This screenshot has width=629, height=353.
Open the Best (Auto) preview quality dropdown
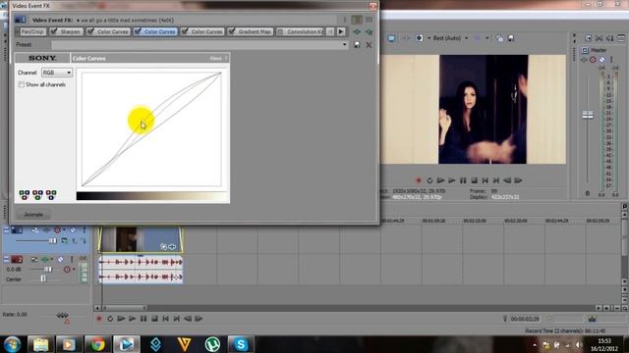[466, 38]
